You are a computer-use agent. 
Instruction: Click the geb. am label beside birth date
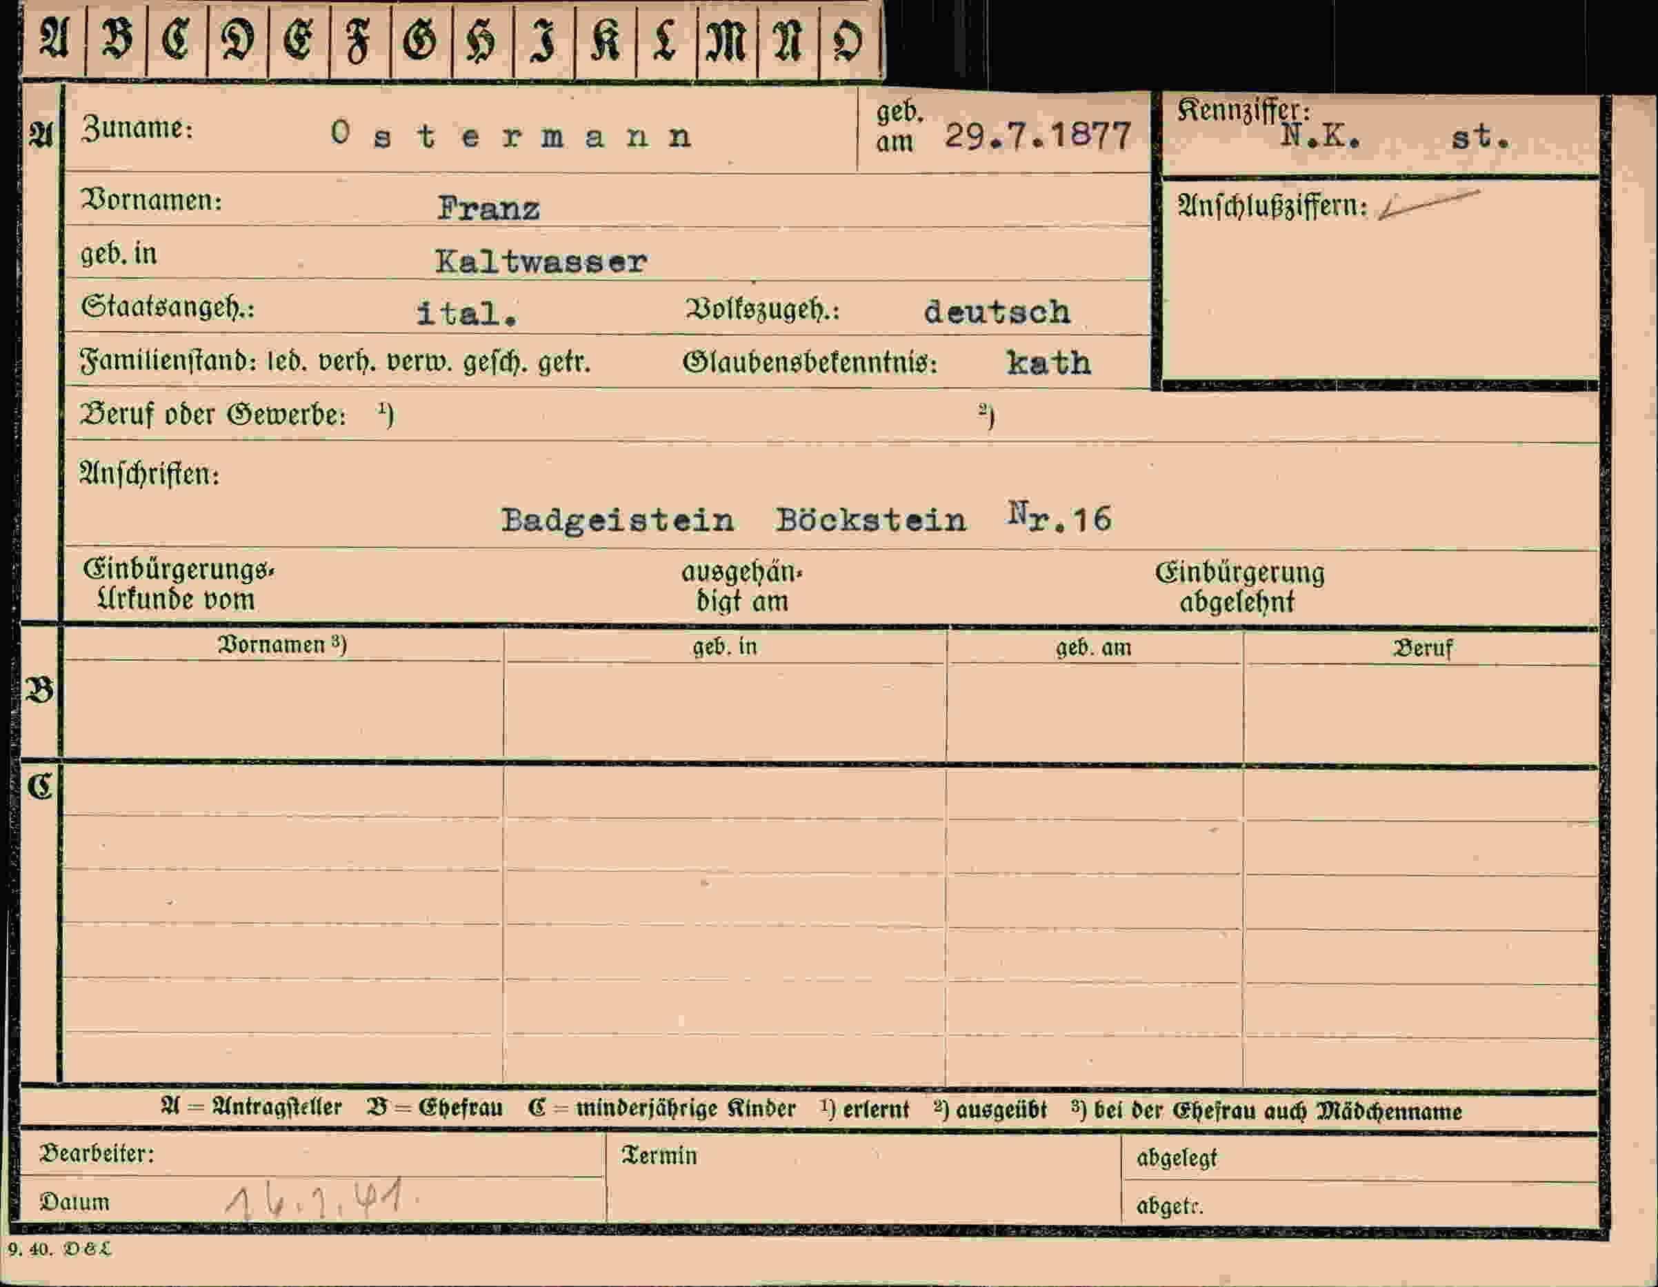[899, 127]
